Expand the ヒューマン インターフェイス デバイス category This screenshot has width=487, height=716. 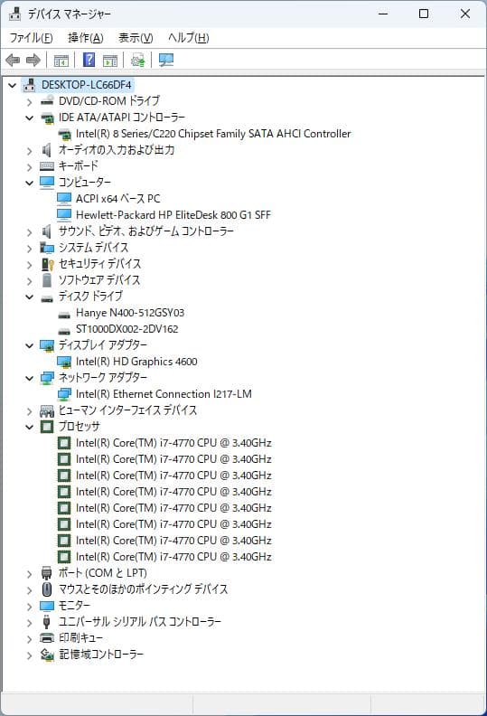coord(30,411)
